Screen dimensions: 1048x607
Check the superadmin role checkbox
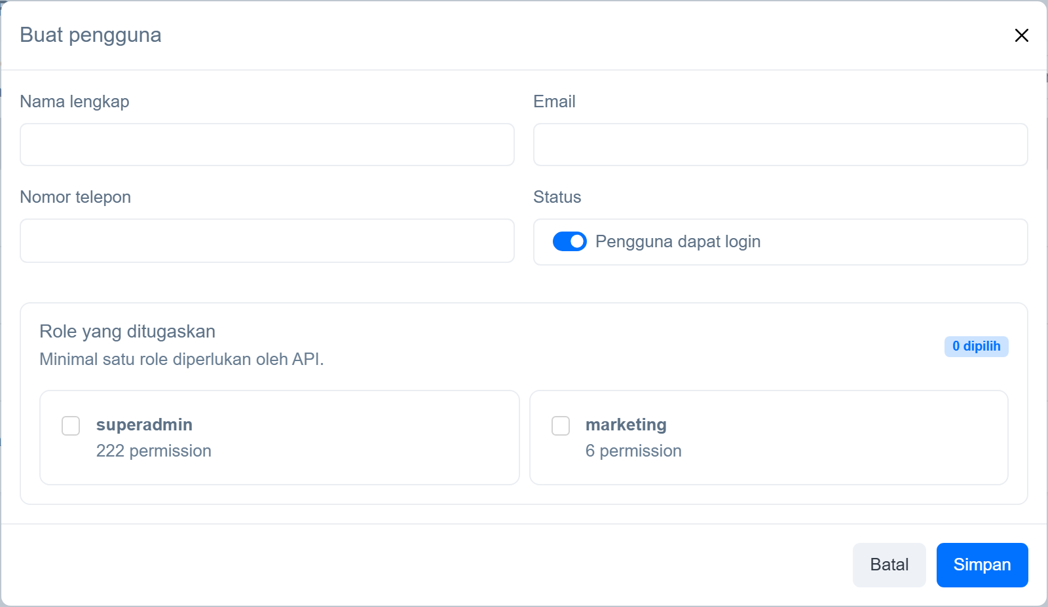tap(71, 426)
